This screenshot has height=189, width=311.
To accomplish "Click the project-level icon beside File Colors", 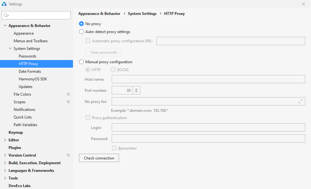I will [x=68, y=94].
